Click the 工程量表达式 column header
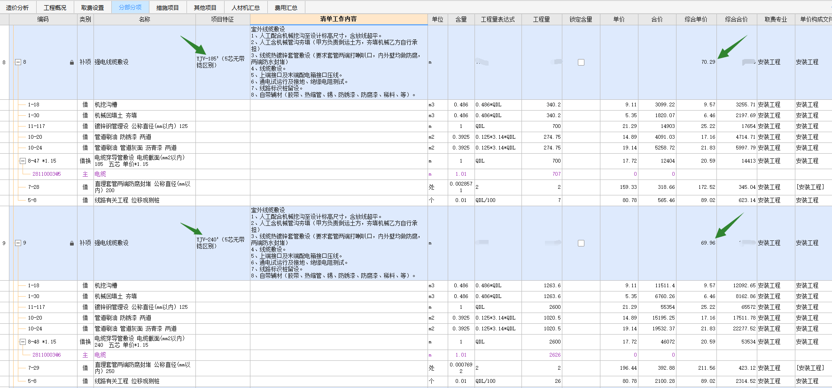Viewport: 832px width, 388px height. [498, 19]
